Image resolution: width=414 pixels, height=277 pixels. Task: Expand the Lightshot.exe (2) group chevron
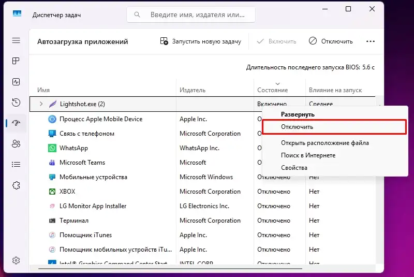(x=41, y=104)
